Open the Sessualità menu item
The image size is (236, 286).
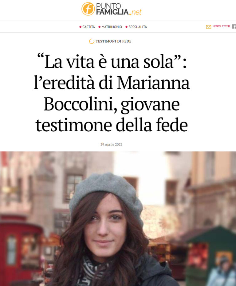[138, 27]
